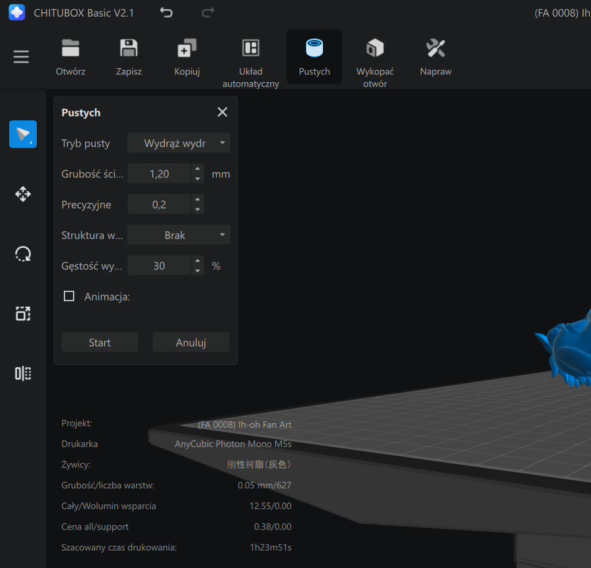Open the Struktura wewnętrzna Brak dropdown

(179, 235)
